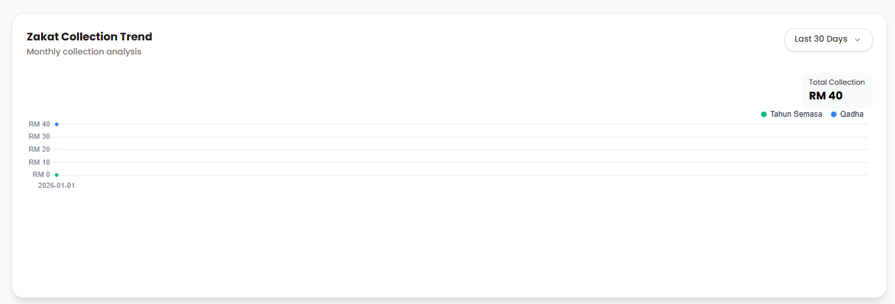Select the green Tahun Semasa data point
895x304 pixels.
56,174
